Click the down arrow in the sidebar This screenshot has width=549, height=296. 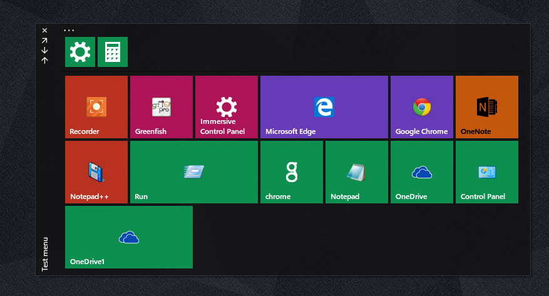tap(44, 50)
